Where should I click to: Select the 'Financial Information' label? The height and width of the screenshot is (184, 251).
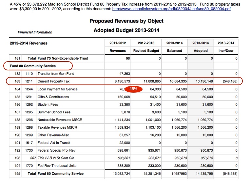pyautogui.click(x=35, y=32)
